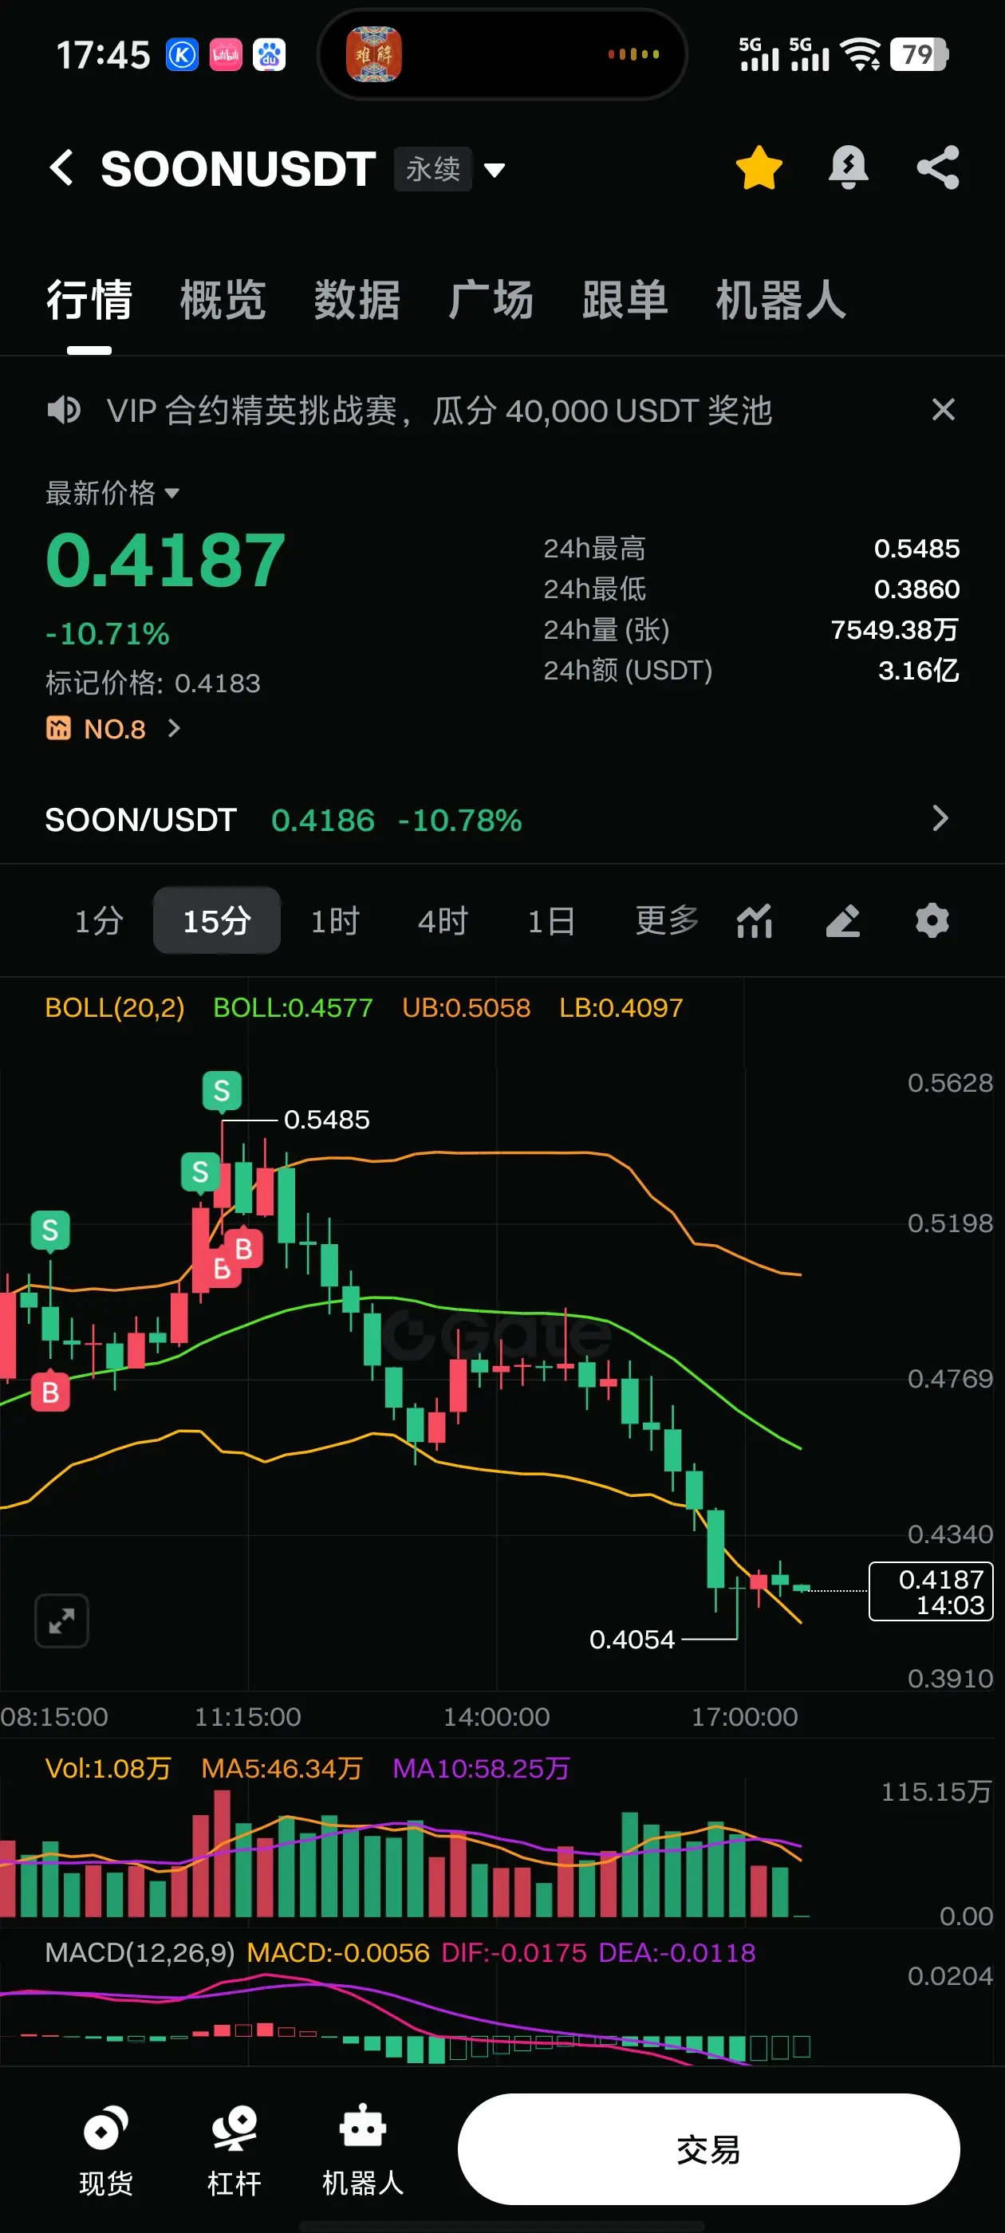The image size is (1005, 2233).
Task: Tap the 0.4187 latest price
Action: [165, 560]
